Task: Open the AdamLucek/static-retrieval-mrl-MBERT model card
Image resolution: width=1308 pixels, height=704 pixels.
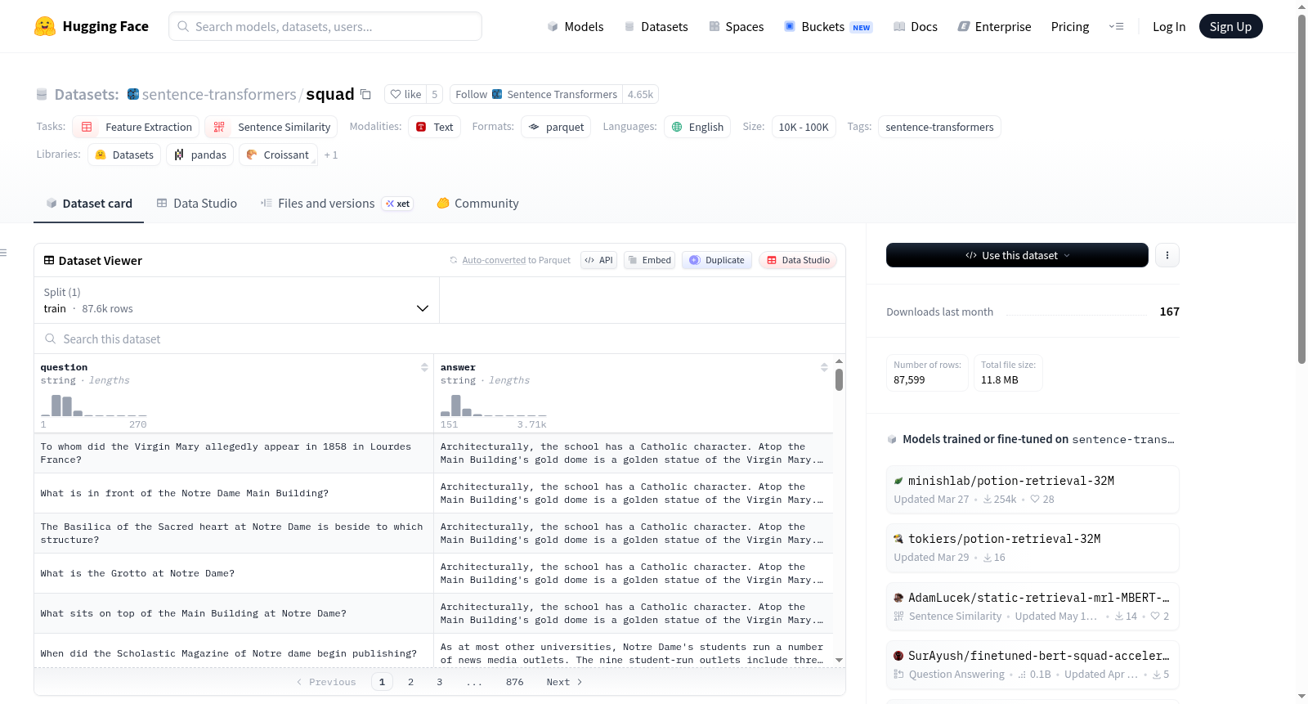Action: [x=1033, y=607]
